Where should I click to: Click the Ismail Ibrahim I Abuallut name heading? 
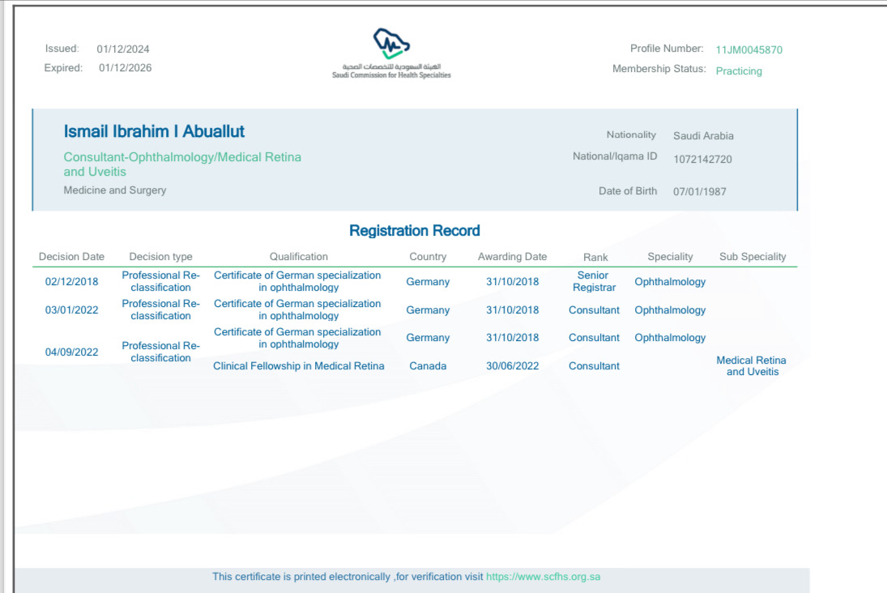coord(154,131)
